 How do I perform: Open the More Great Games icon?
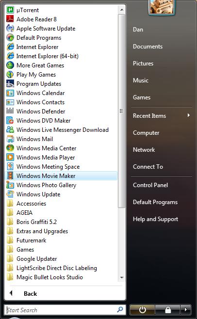tap(10, 65)
